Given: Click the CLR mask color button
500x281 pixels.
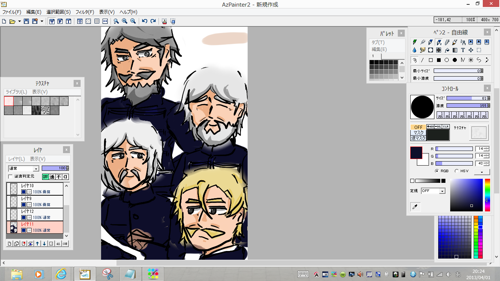Looking at the screenshot, I should click(445, 127).
